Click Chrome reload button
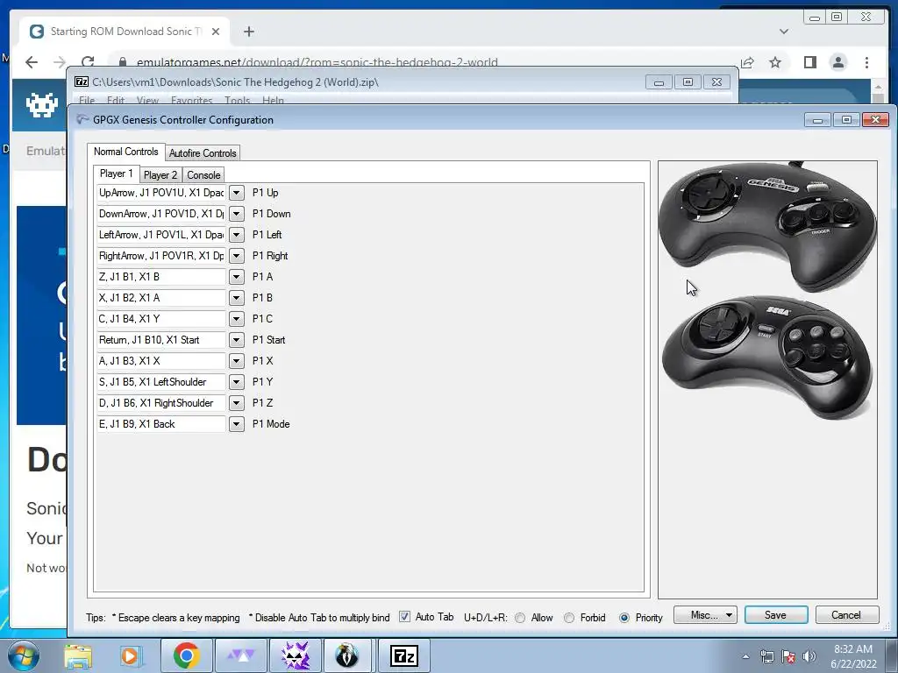This screenshot has width=898, height=673. [x=88, y=62]
